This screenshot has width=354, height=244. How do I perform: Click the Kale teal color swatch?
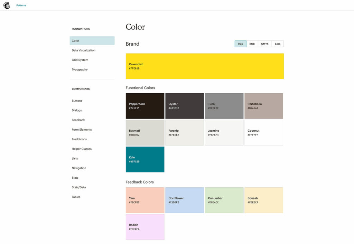point(145,159)
